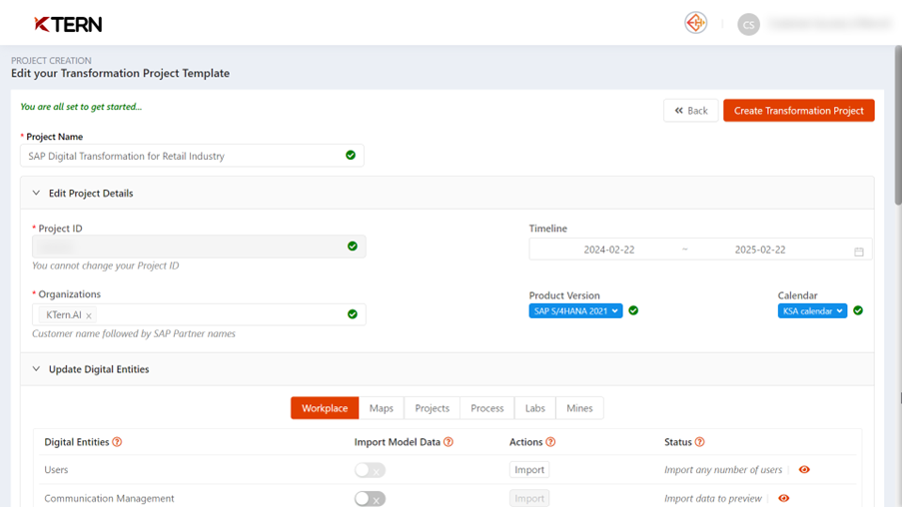Preview Communication Management with eye icon
The width and height of the screenshot is (902, 507).
[783, 498]
